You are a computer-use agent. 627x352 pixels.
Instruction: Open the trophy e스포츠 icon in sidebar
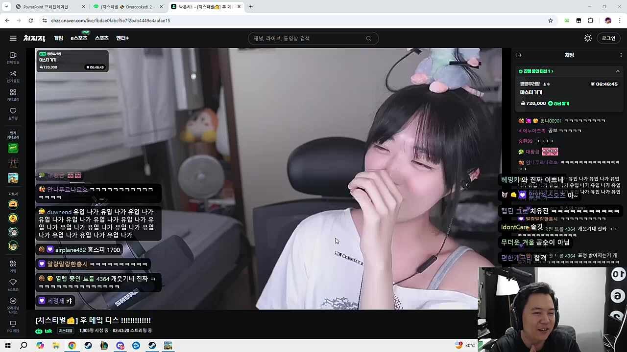pos(13,285)
